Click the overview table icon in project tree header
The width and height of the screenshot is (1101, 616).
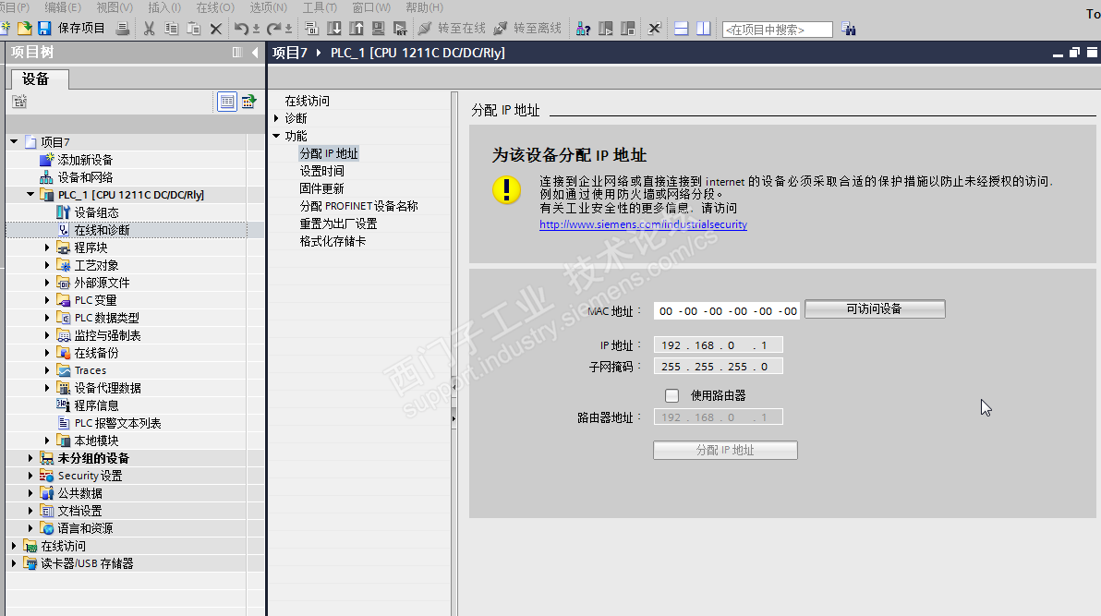point(227,102)
